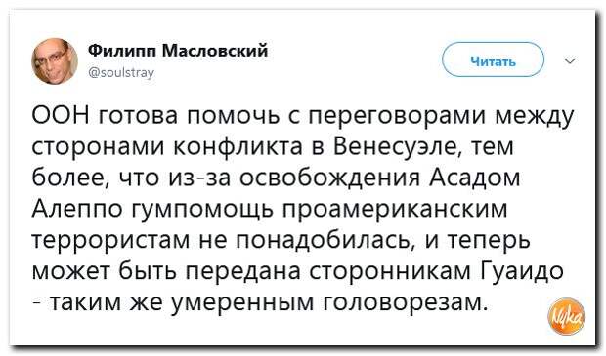
Task: Click the word головорезам in the last line
Action: coord(406,302)
